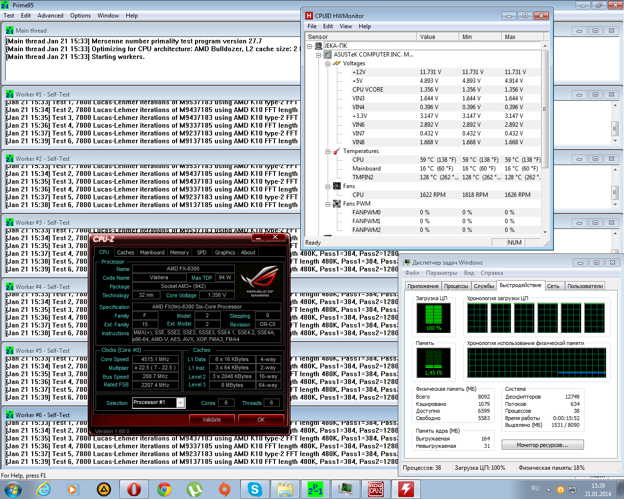Collapse the ASUSTeK COMPUTER INC. node
Screen dimensions: 624x499
coord(319,55)
